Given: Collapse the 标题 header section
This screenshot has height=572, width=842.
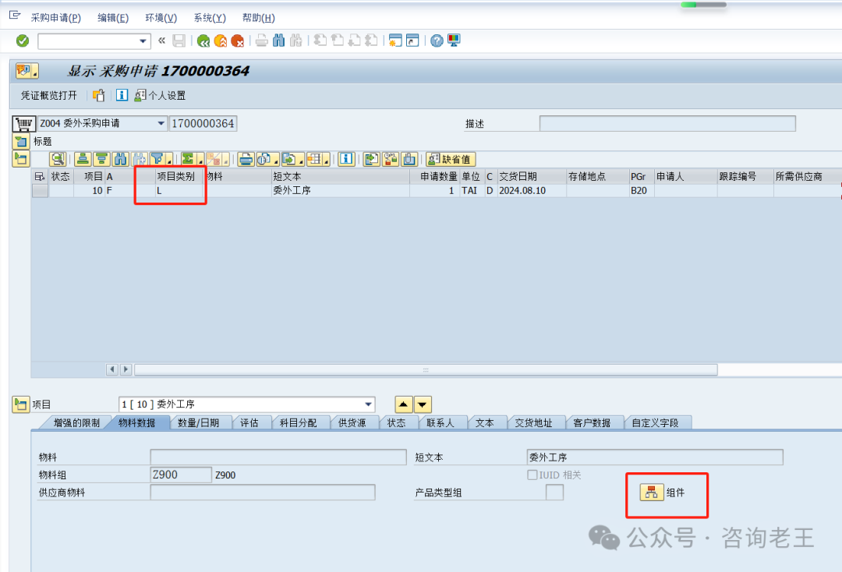Looking at the screenshot, I should pyautogui.click(x=20, y=142).
